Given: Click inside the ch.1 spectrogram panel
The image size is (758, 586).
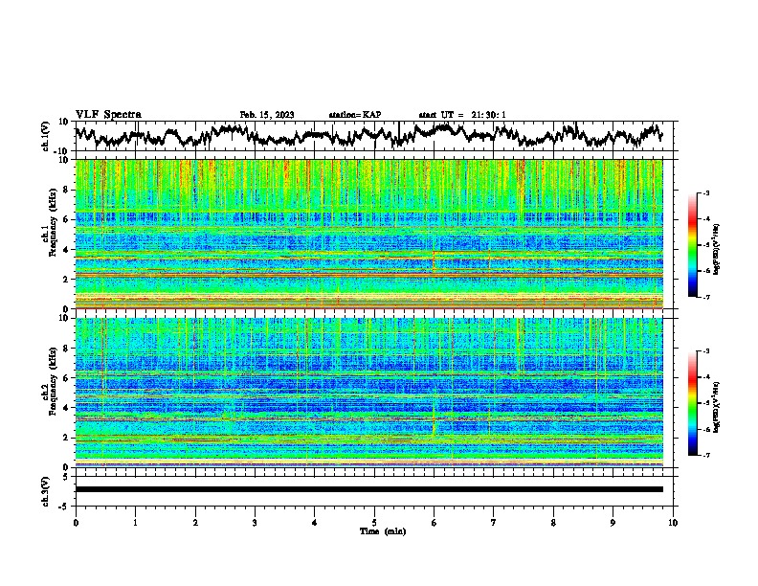Looking at the screenshot, I should point(368,234).
